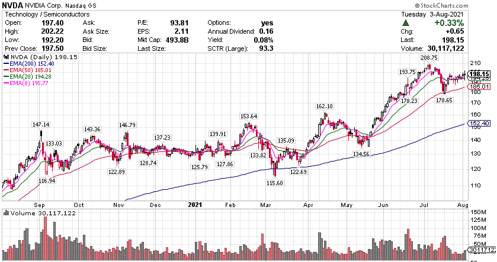Click the Jul month label on time axis
The height and width of the screenshot is (262, 497).
pyautogui.click(x=424, y=205)
